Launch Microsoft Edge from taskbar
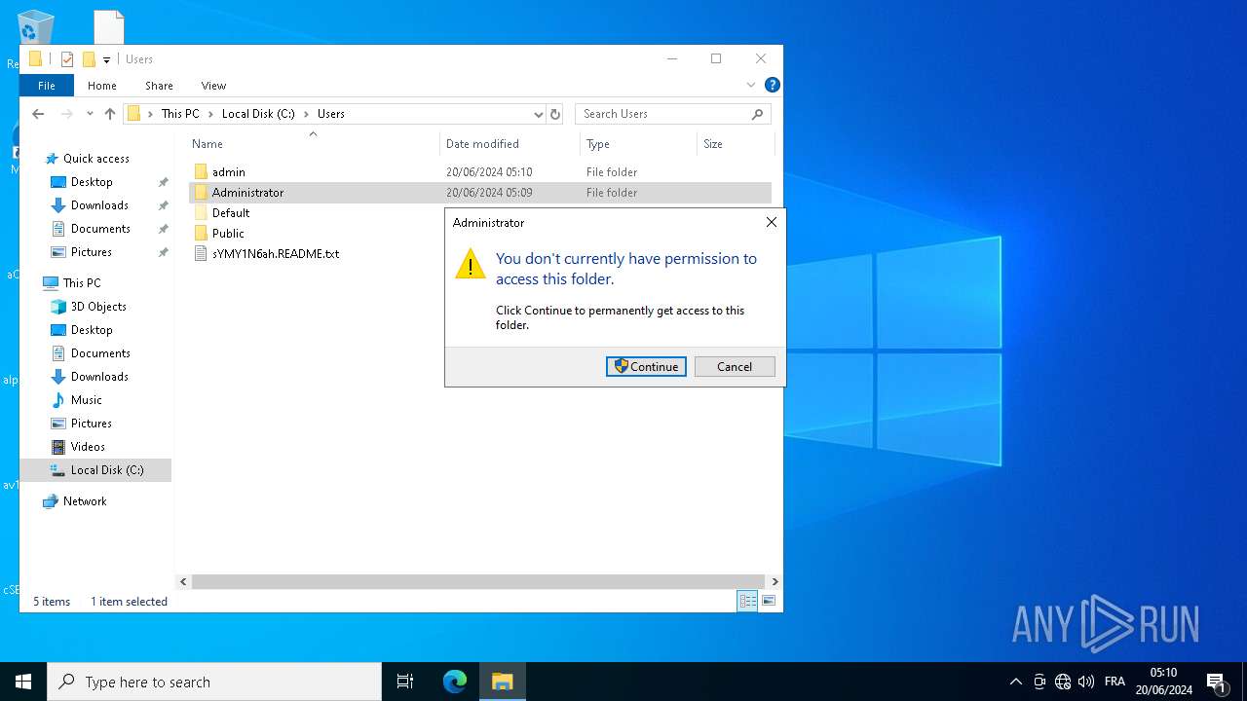The width and height of the screenshot is (1247, 701). click(x=455, y=682)
